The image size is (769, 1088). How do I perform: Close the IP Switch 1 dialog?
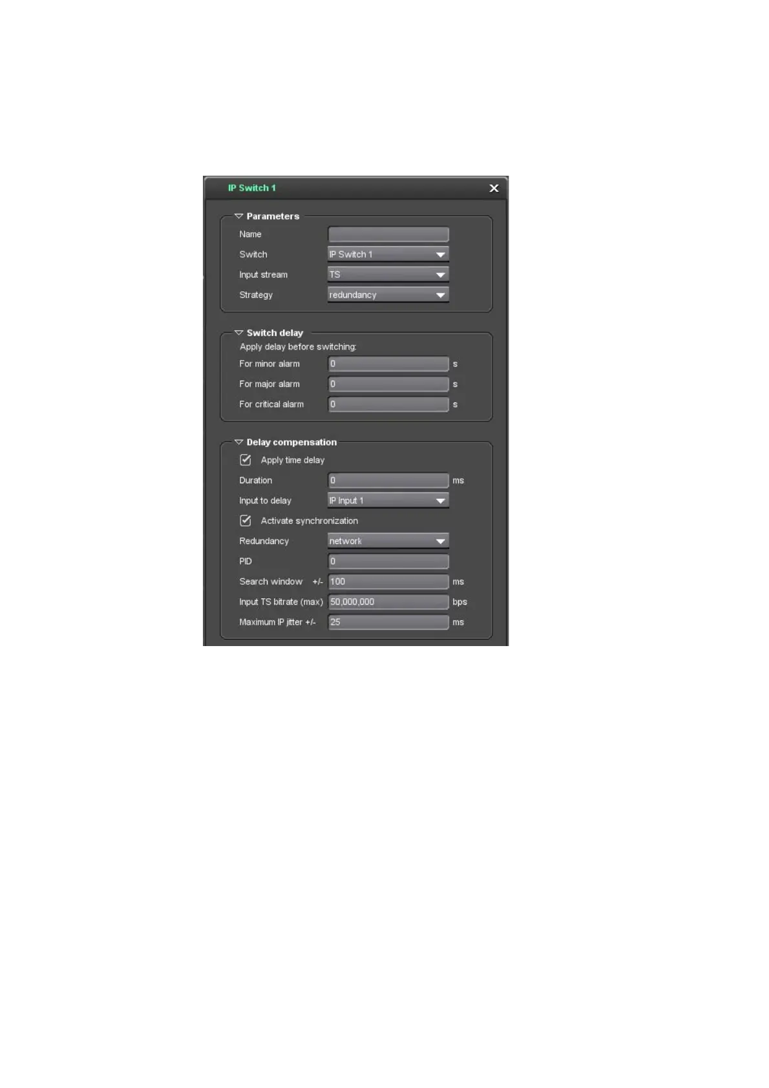(494, 188)
